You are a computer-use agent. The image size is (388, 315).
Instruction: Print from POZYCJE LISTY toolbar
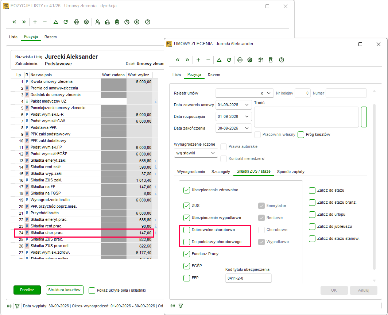[77, 22]
